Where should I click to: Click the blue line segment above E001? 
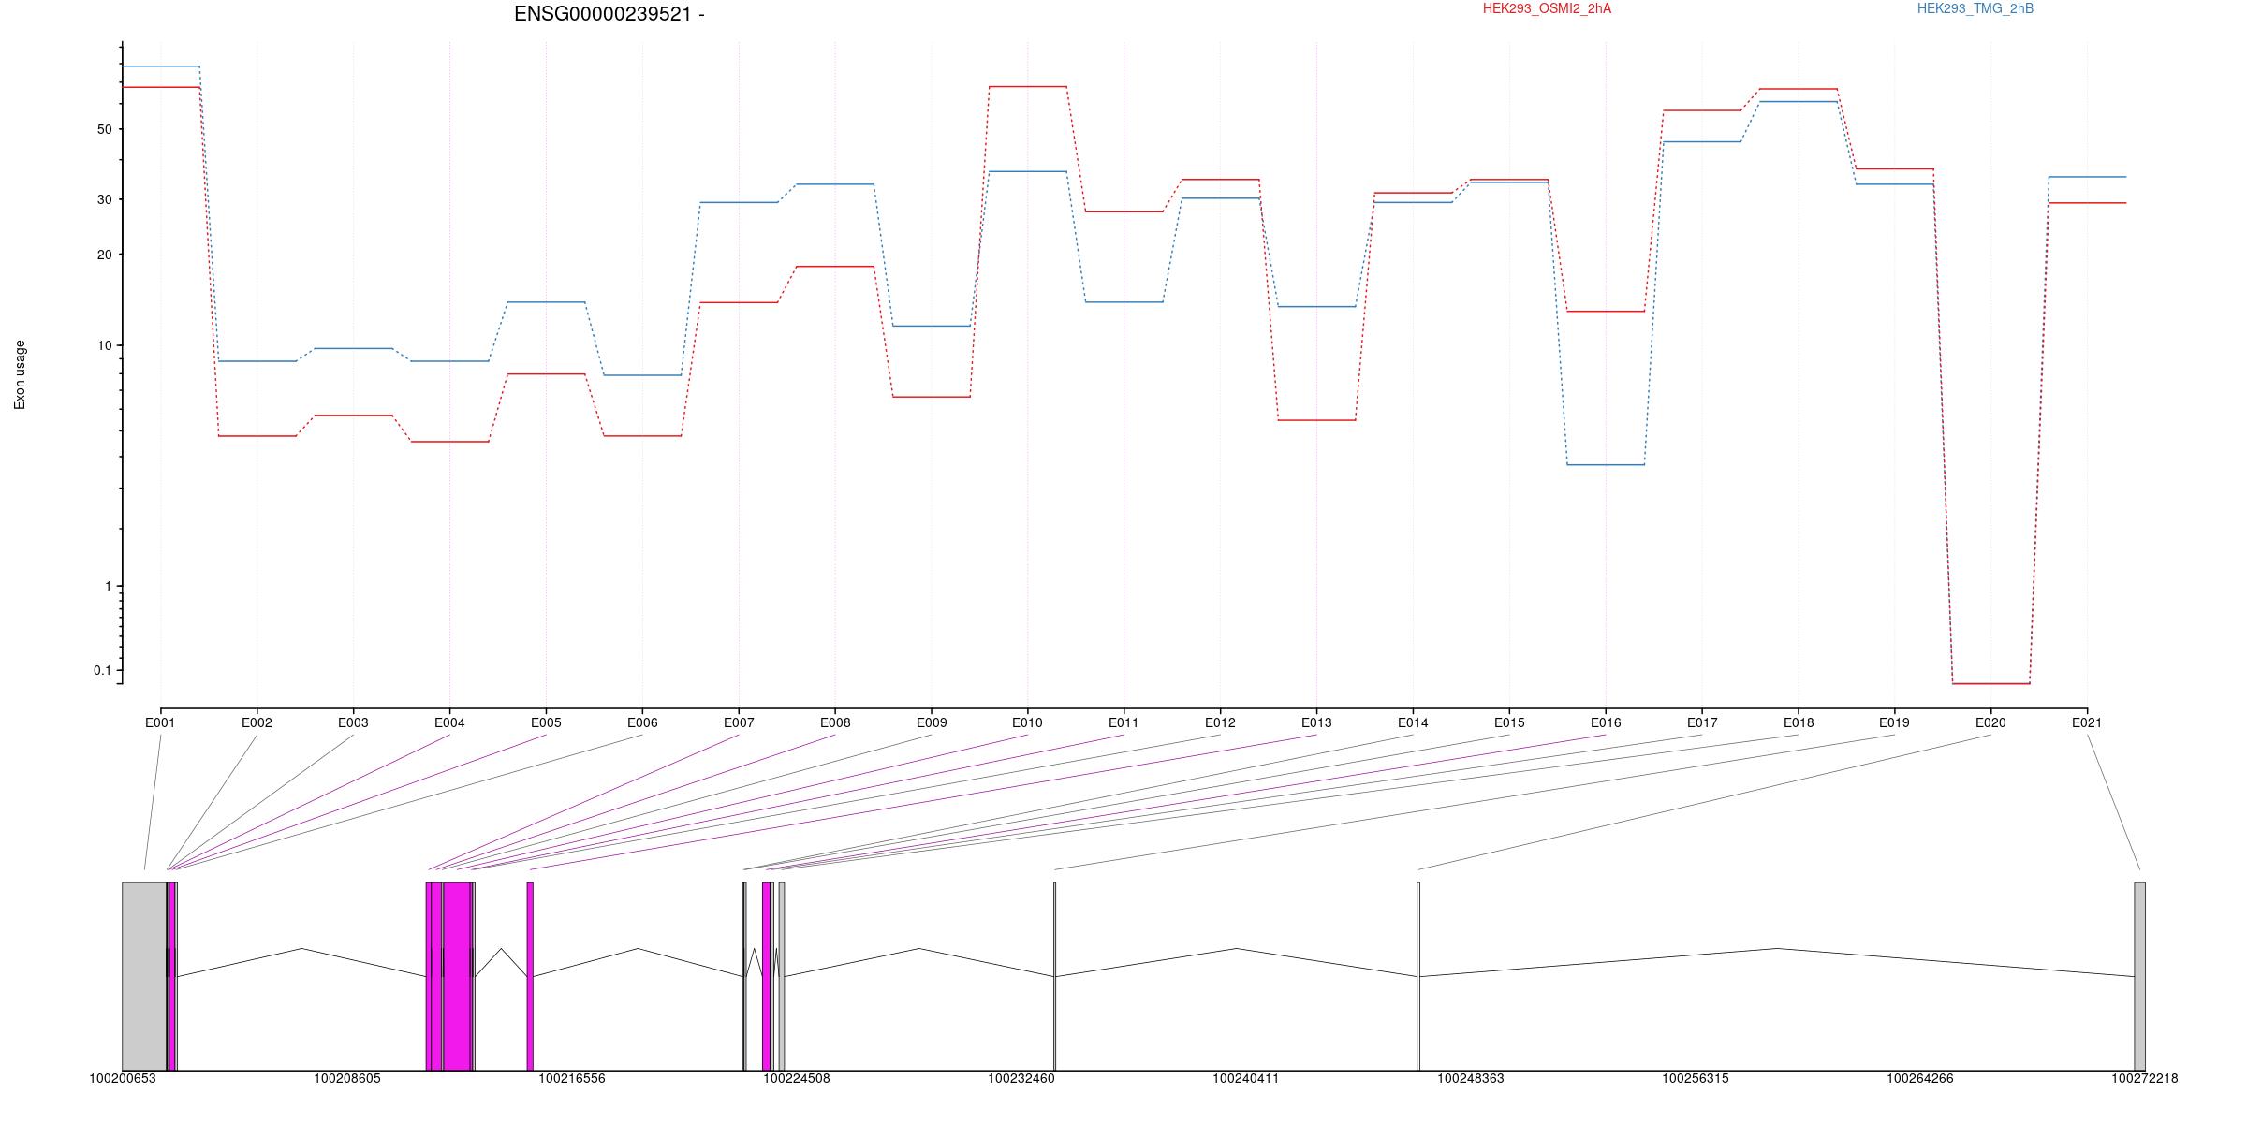161,66
